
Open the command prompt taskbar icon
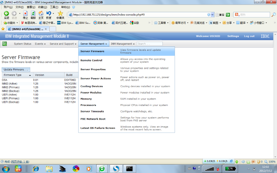[129, 169]
